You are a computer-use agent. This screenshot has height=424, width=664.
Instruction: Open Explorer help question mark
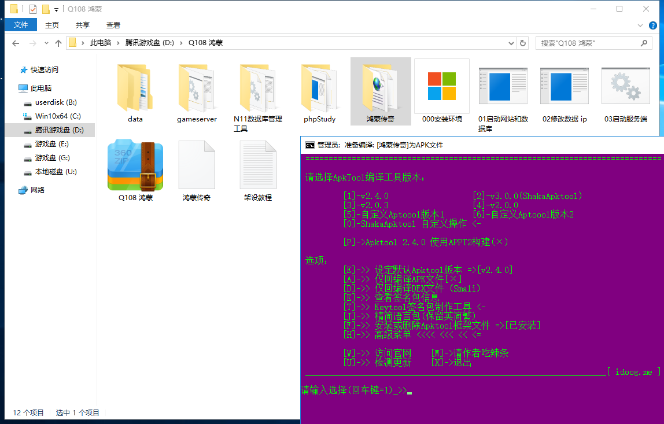pyautogui.click(x=653, y=25)
